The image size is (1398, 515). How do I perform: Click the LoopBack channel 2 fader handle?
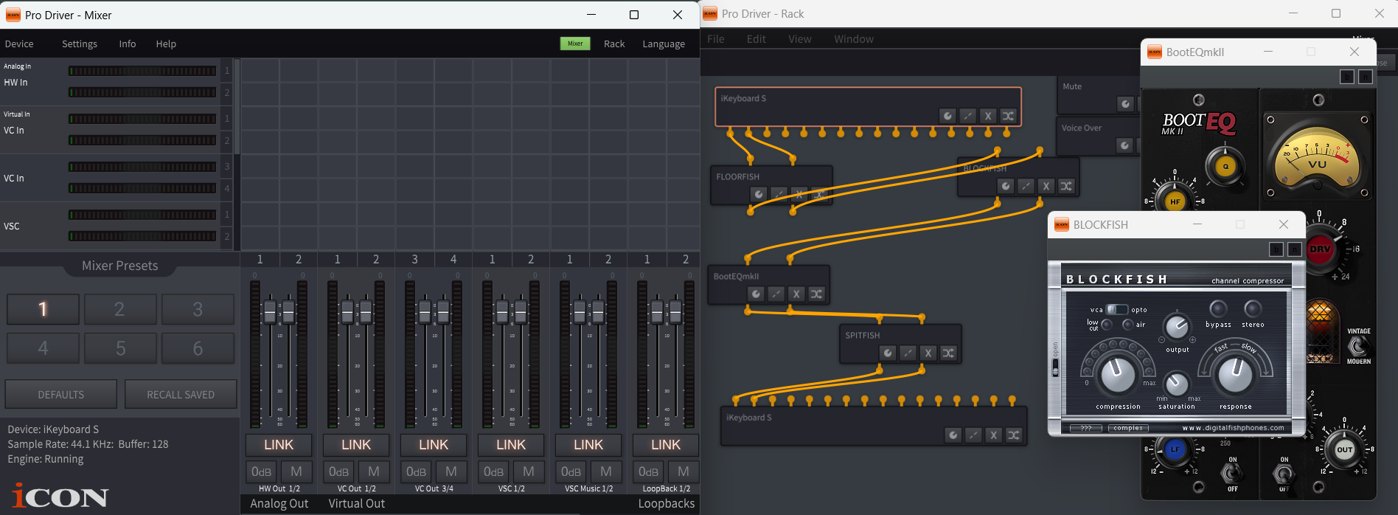coord(676,311)
